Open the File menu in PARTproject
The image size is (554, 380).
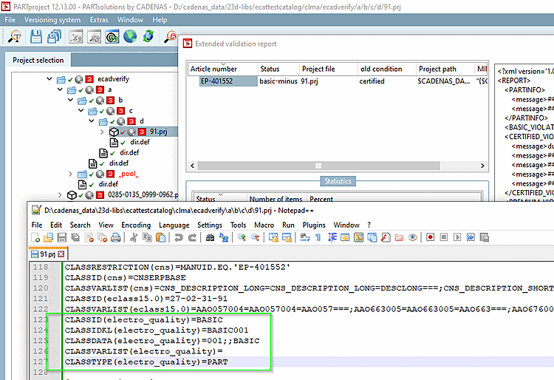[x=10, y=20]
